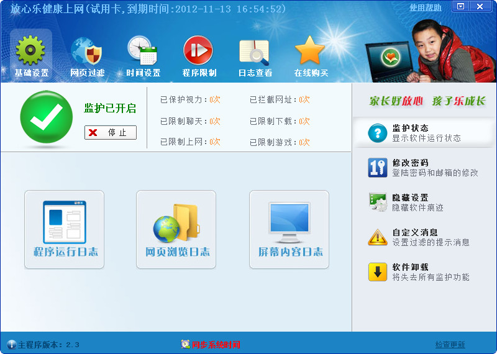Close the window with X button
This screenshot has width=497, height=354.
point(480,6)
